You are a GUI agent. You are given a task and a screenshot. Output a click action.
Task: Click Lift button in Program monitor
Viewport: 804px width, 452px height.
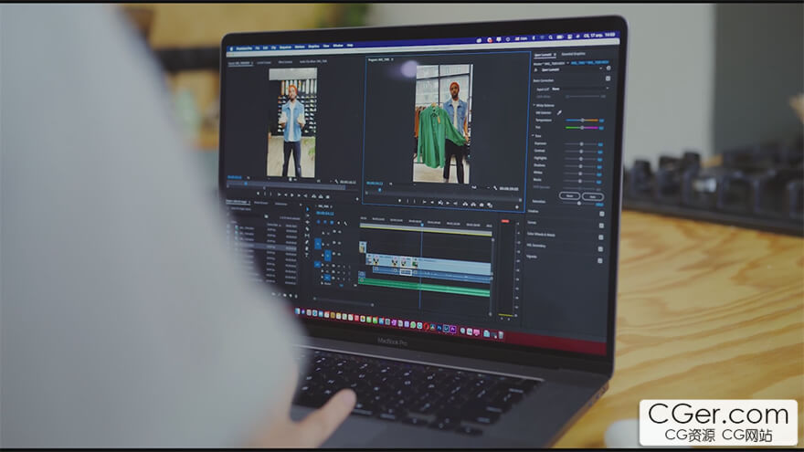(x=465, y=204)
